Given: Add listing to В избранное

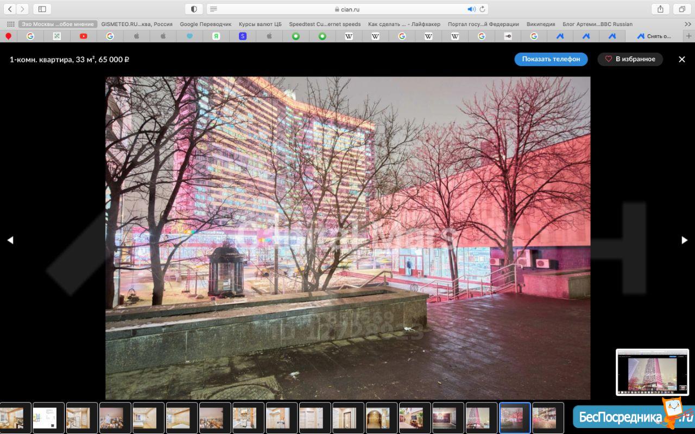Looking at the screenshot, I should click(x=630, y=59).
